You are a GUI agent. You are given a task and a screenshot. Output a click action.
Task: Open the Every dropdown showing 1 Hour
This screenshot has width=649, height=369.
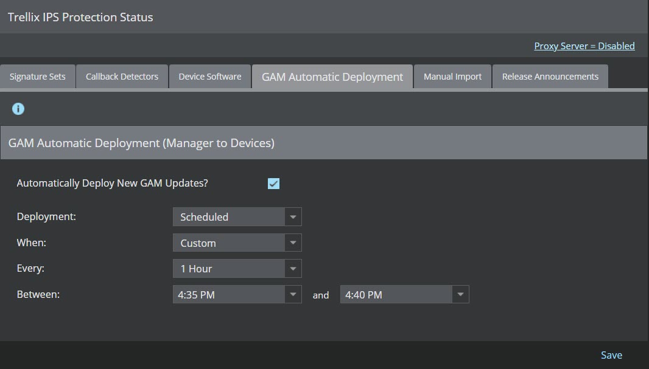point(237,269)
